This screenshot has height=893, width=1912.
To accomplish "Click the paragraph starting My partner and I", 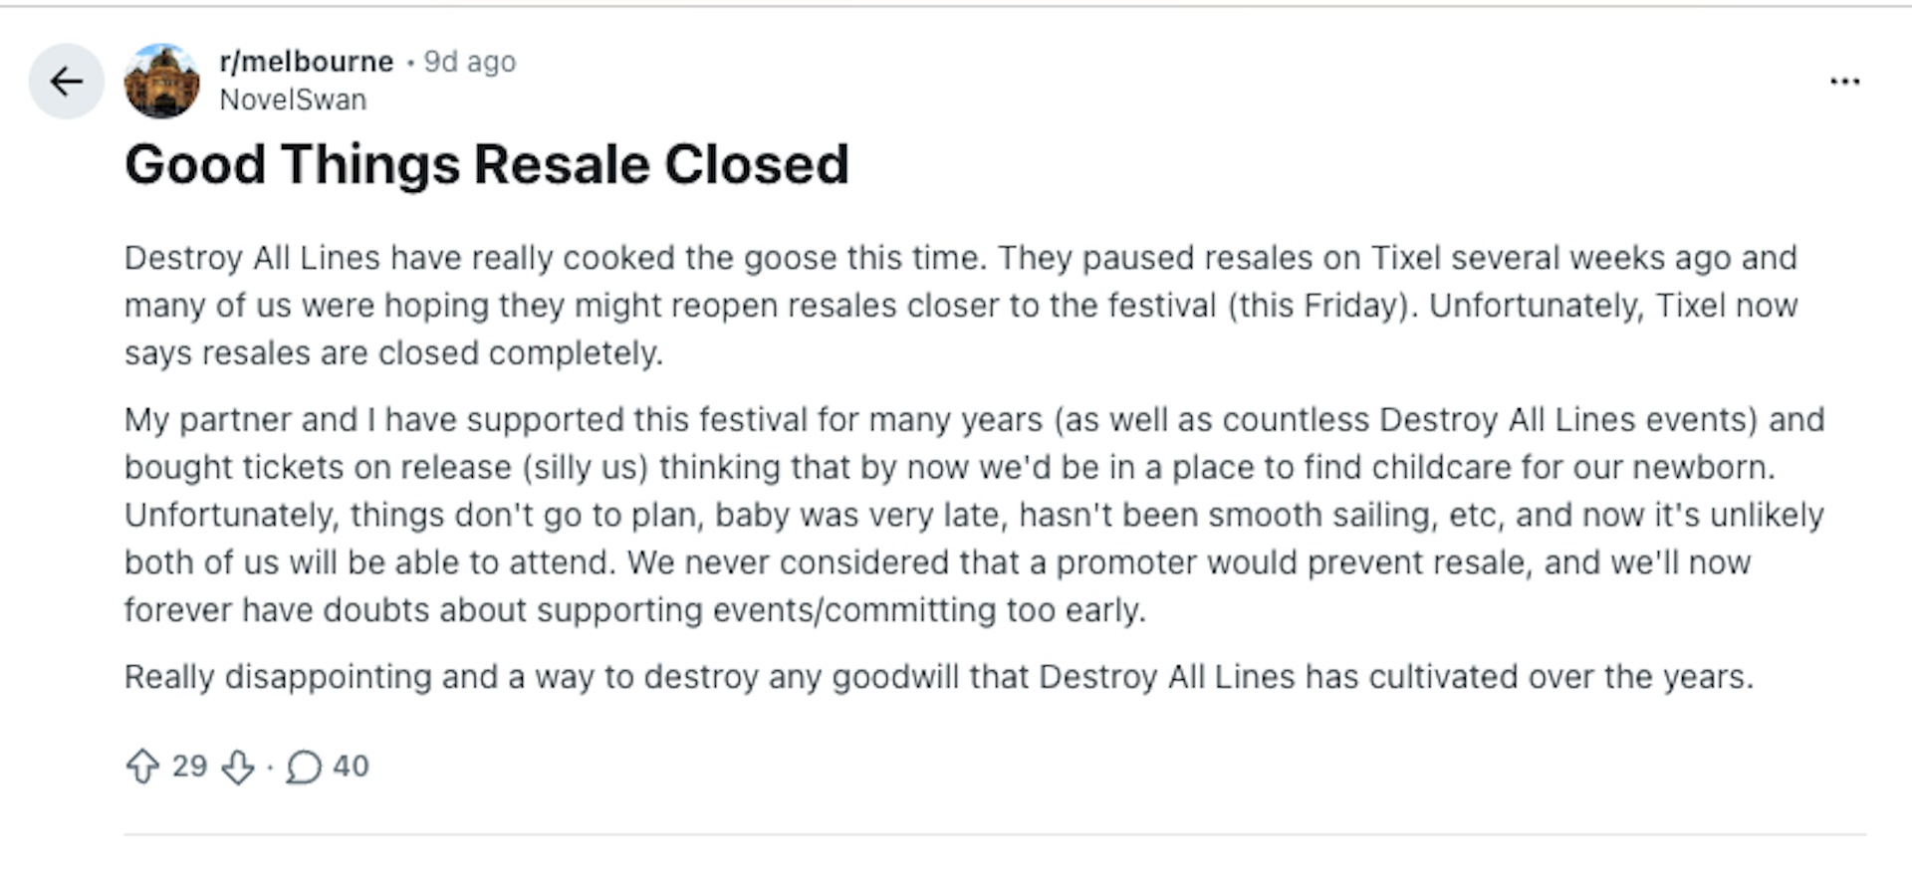I will (x=974, y=514).
